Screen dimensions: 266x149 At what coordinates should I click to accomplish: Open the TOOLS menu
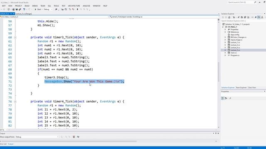[x=57, y=6]
